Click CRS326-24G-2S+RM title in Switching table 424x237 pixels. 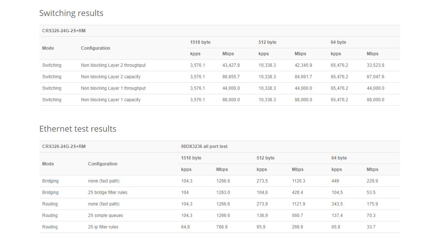tap(64, 31)
